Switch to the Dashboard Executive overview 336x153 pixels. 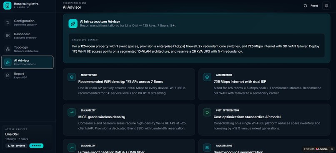coord(27,36)
